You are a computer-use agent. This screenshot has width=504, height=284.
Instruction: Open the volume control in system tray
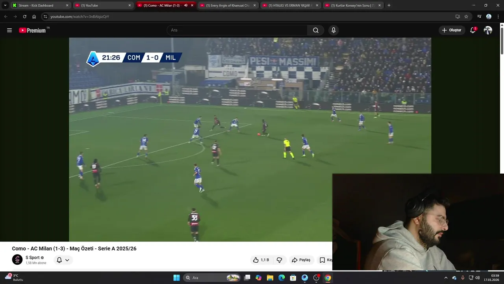pos(477,278)
